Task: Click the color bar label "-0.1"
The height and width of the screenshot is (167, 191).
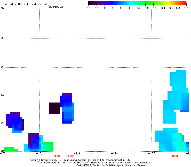Action: pos(170,8)
